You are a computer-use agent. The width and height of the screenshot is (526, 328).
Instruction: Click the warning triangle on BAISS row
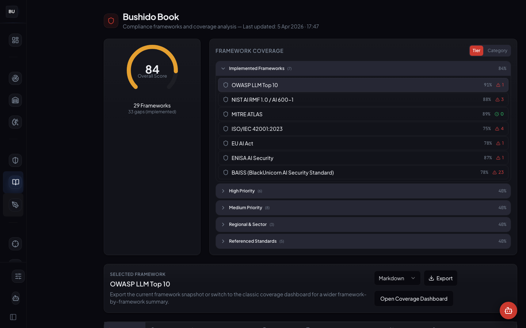coord(495,172)
